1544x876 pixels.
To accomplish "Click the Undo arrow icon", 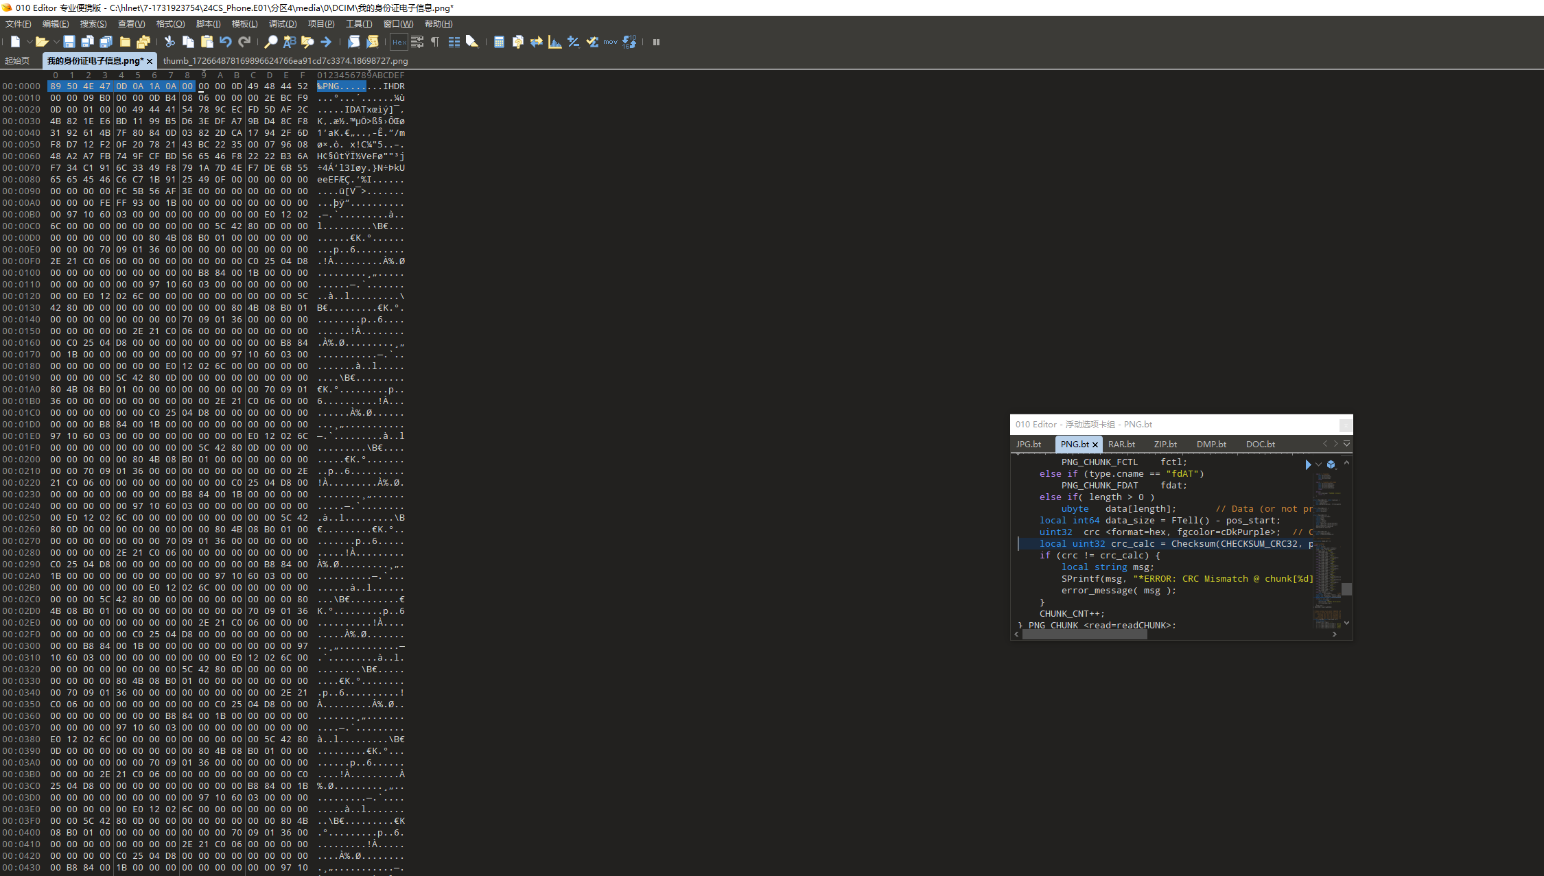I will click(x=226, y=42).
